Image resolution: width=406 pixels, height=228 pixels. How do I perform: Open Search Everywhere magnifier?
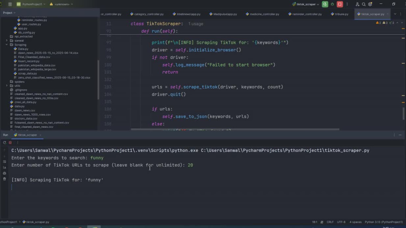(363, 4)
